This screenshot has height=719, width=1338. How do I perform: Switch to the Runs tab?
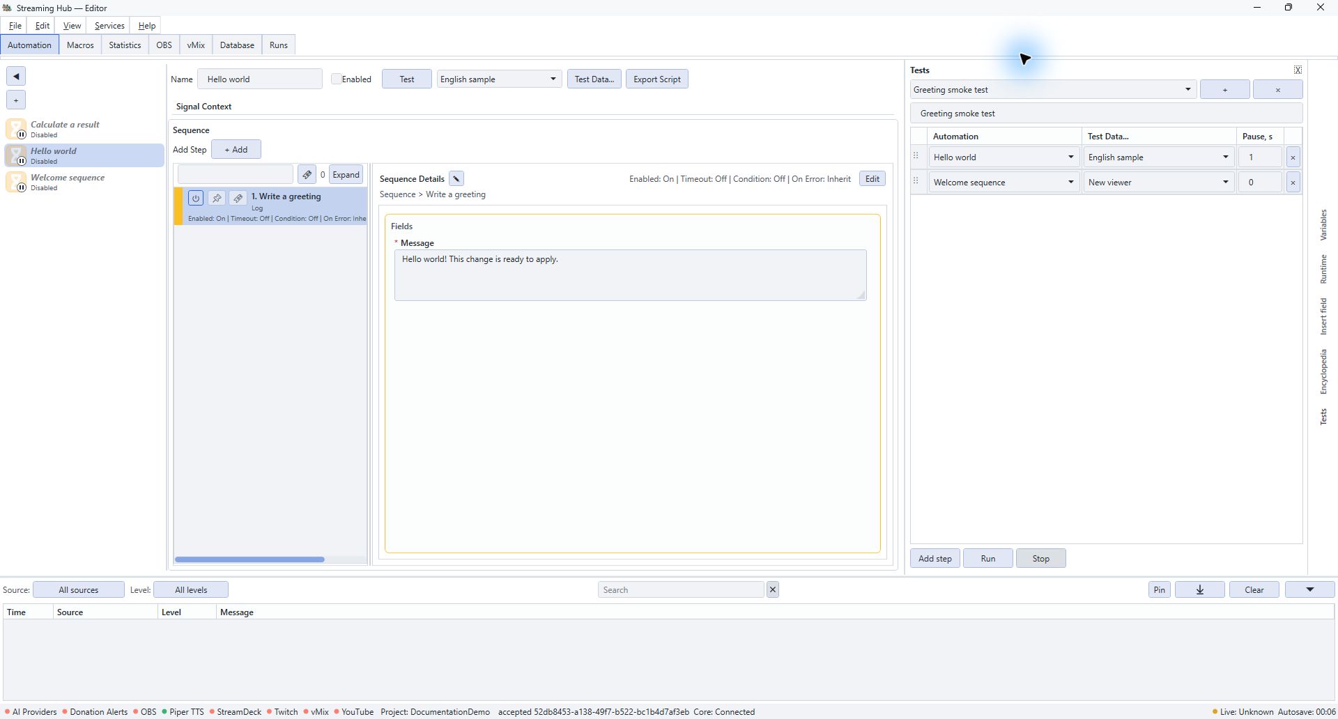(279, 45)
